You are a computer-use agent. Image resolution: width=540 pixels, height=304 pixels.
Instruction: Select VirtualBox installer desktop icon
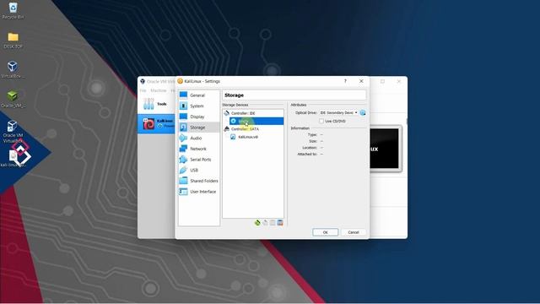point(13,69)
